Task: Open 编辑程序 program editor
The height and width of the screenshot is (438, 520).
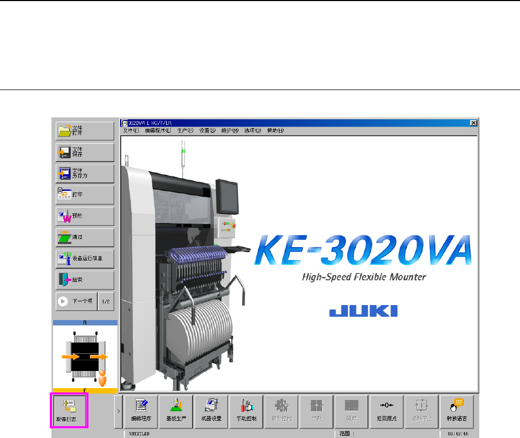Action: click(x=141, y=412)
